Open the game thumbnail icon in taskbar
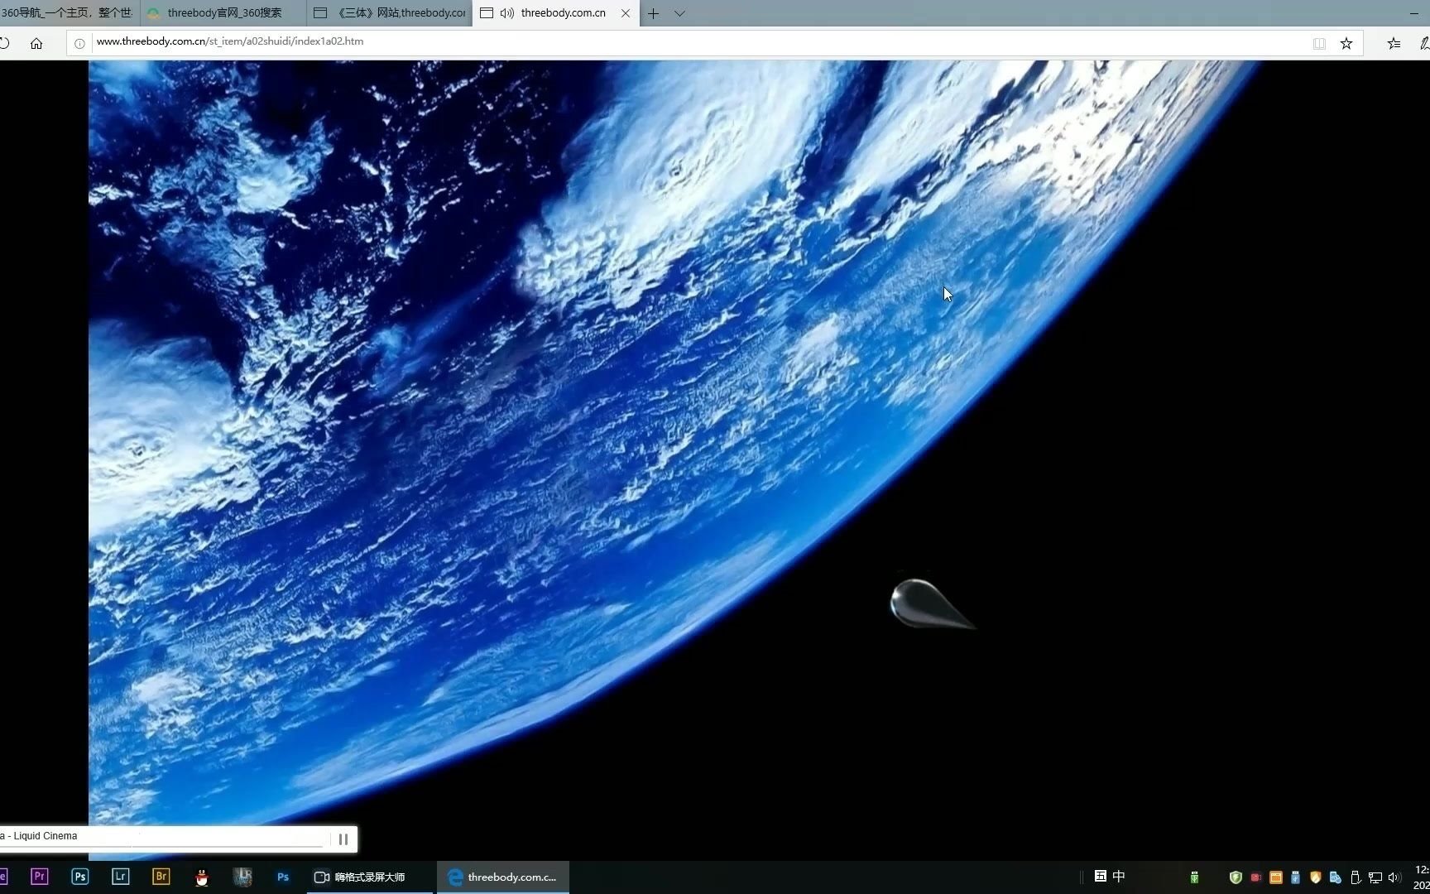 pos(242,877)
